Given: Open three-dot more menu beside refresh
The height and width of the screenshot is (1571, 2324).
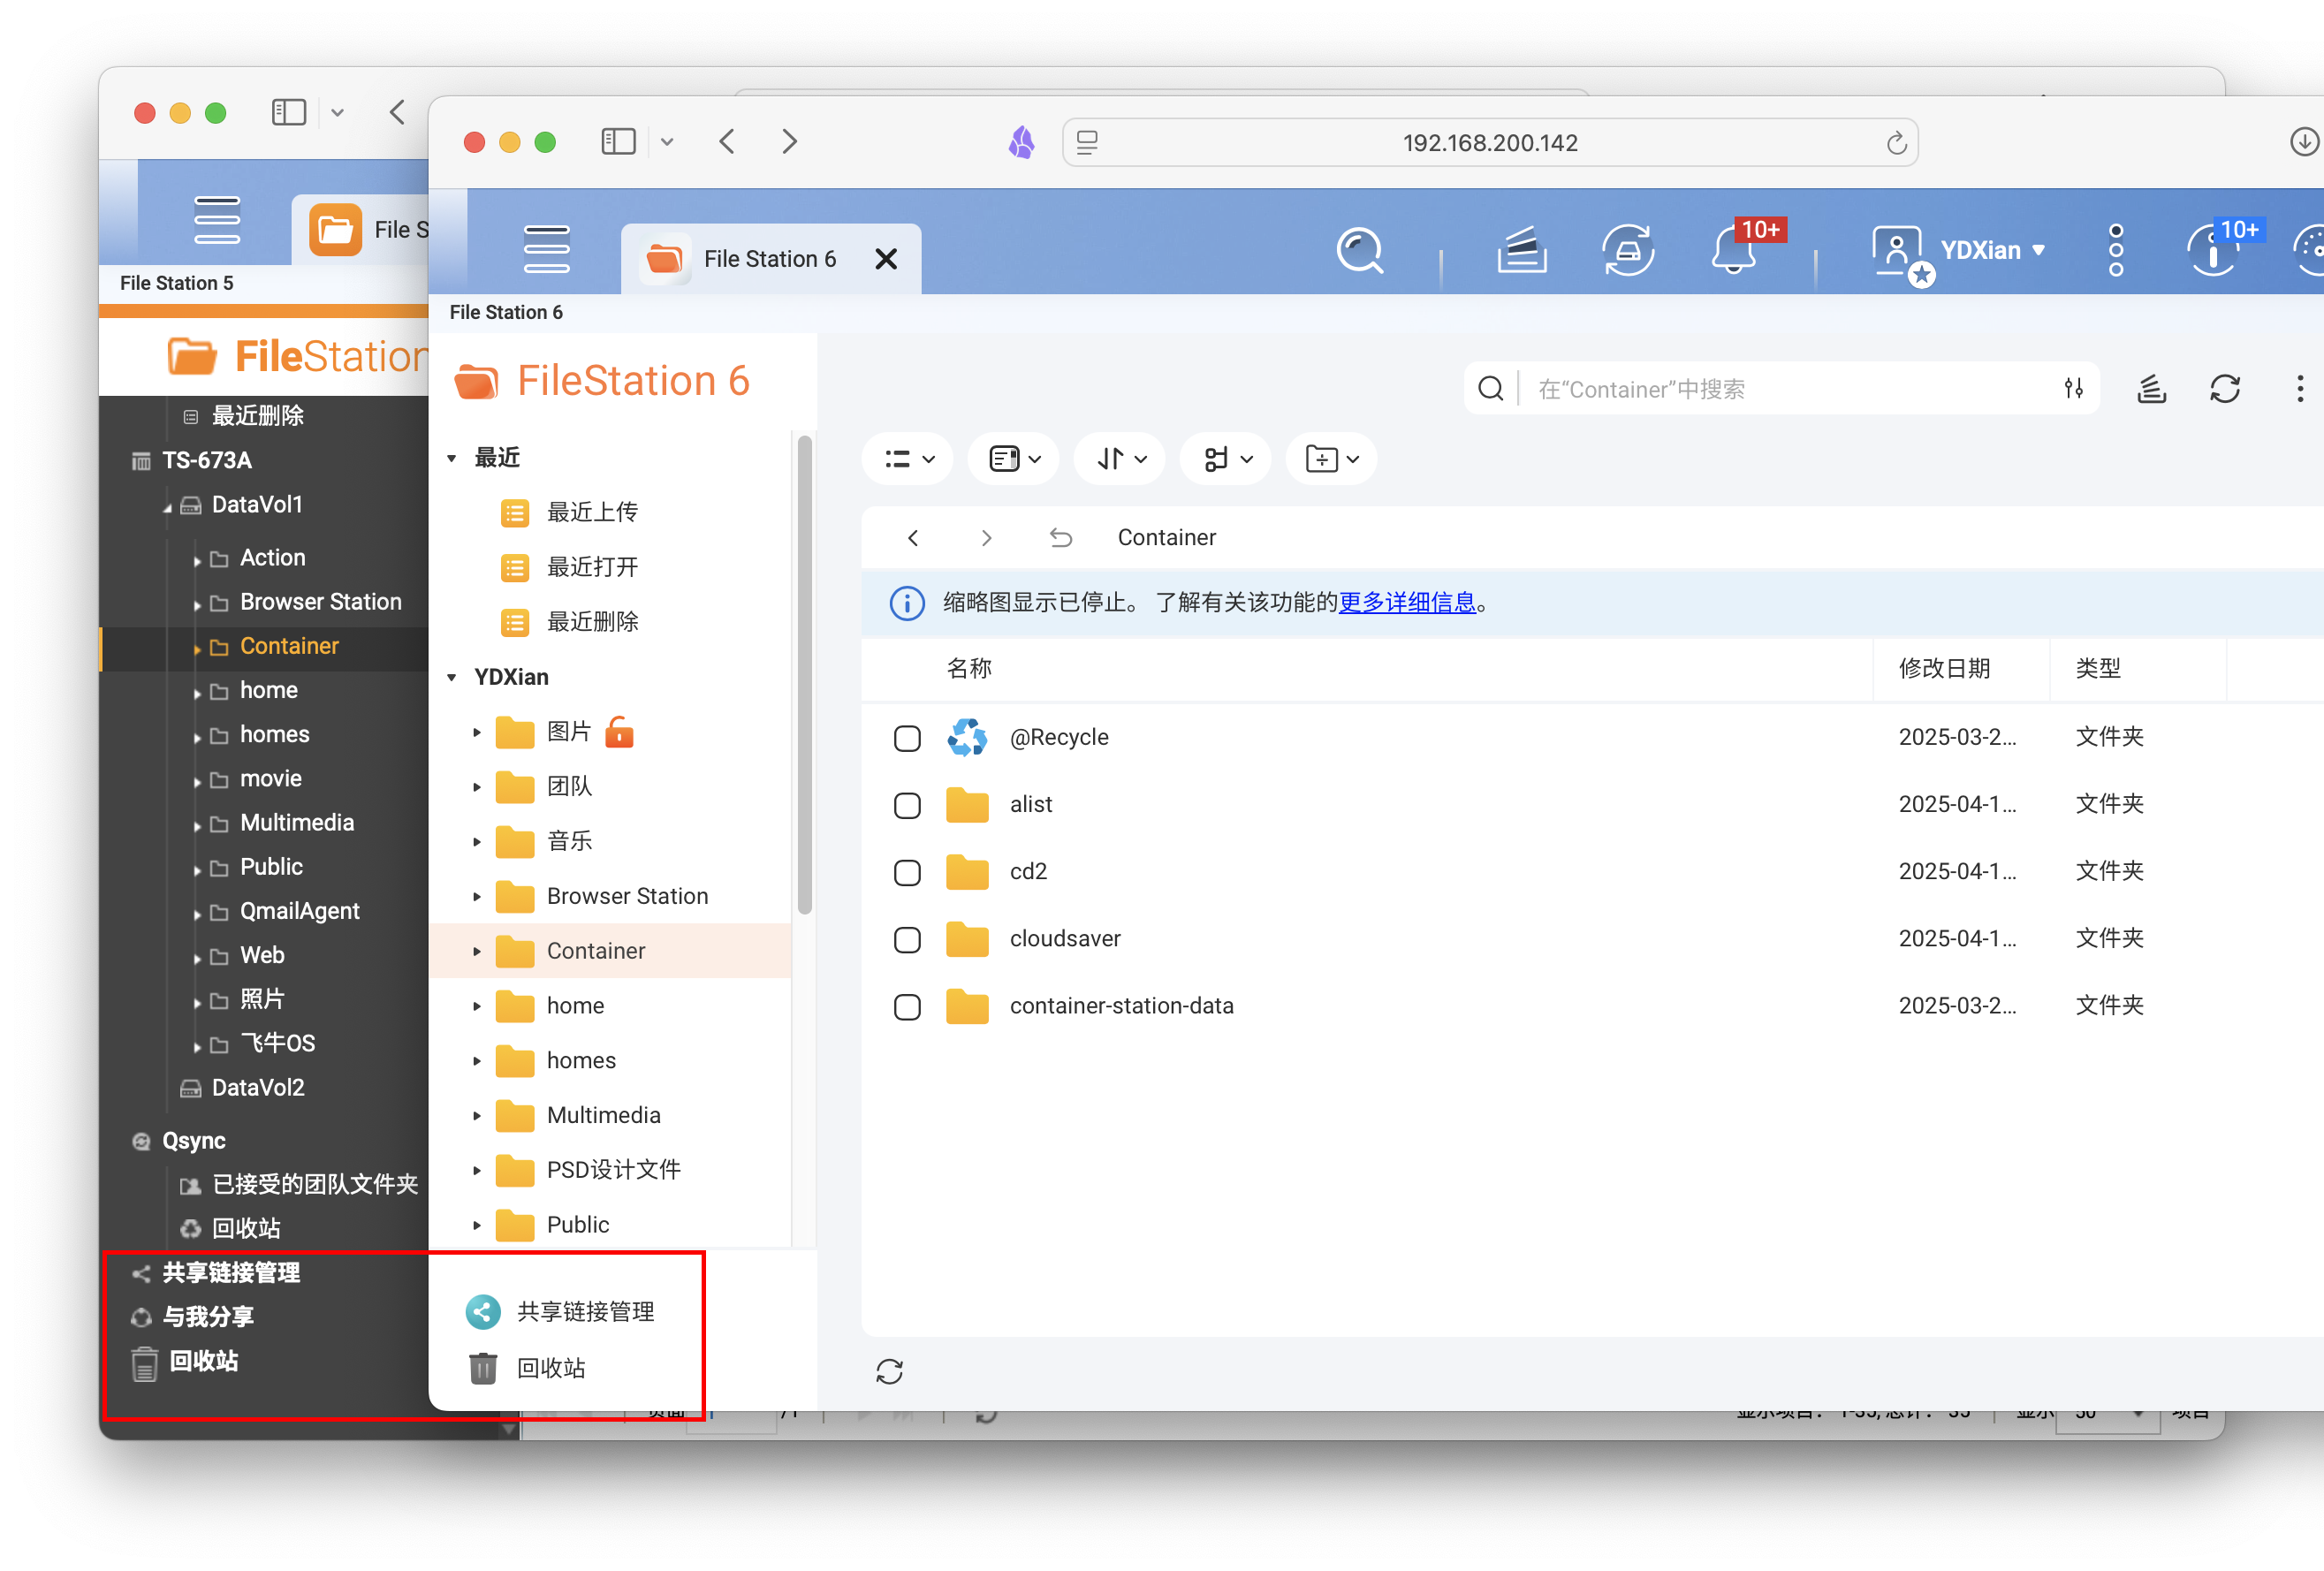Looking at the screenshot, I should coord(2299,388).
